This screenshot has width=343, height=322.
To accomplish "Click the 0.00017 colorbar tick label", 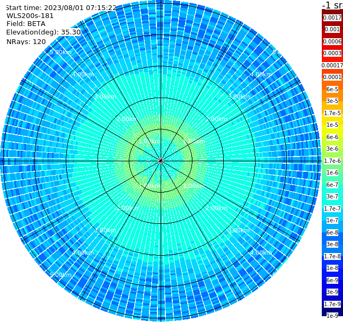I will 332,65.
